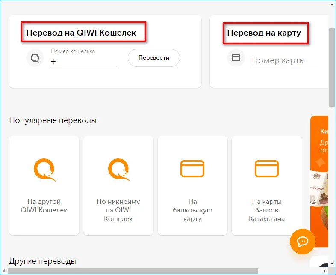Click the horizontal scrollbar thumb
This screenshot has width=336, height=275.
click(x=133, y=271)
